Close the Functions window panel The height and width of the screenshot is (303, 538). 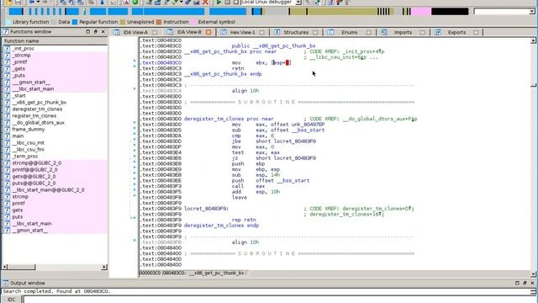coord(103,32)
